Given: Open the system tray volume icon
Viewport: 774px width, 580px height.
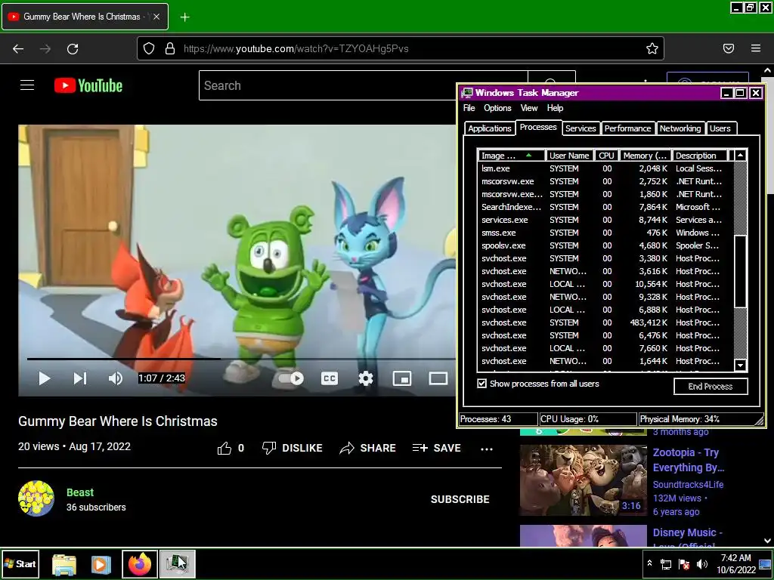Looking at the screenshot, I should [x=701, y=563].
